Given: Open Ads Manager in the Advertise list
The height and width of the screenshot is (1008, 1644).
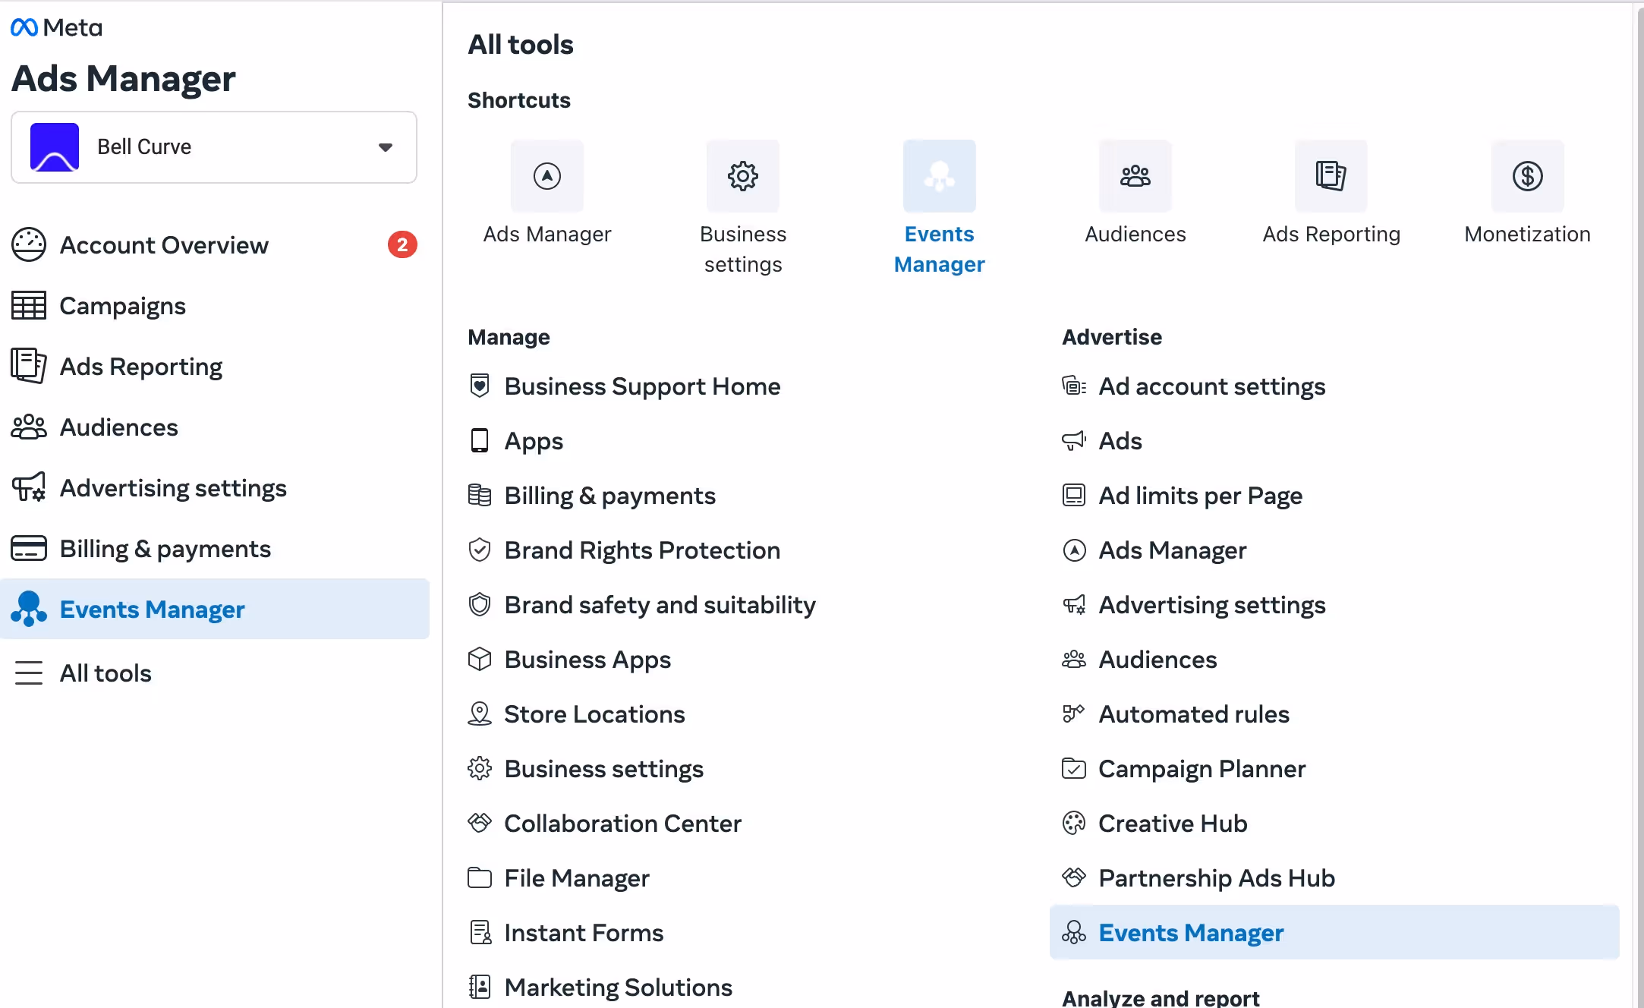Looking at the screenshot, I should point(1173,550).
